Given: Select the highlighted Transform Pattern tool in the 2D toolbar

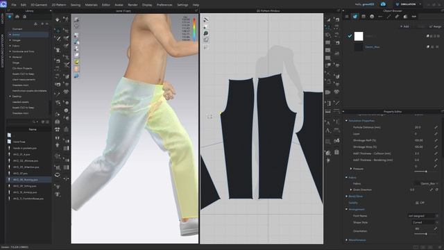Looking at the screenshot, I should click(328, 28).
